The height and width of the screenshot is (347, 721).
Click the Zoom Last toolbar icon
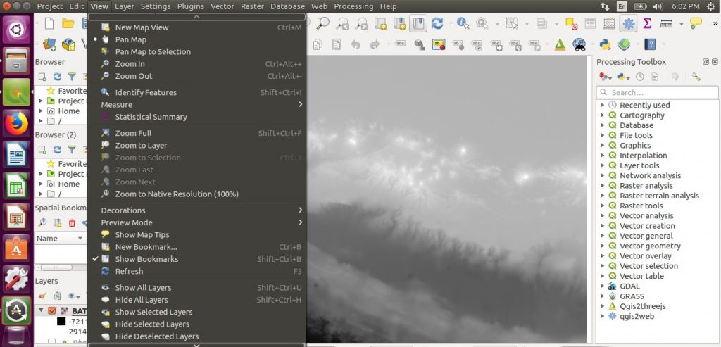(x=342, y=23)
